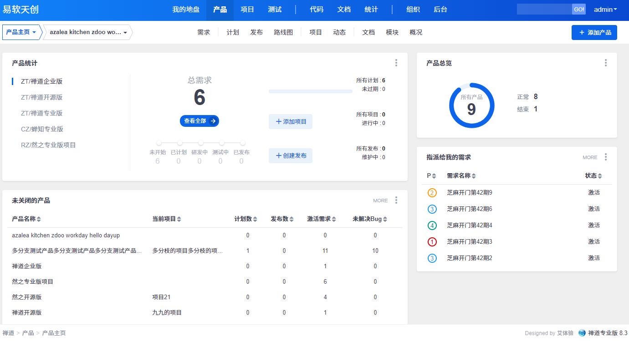Open the 产品统计 panel three-dot menu

point(396,63)
